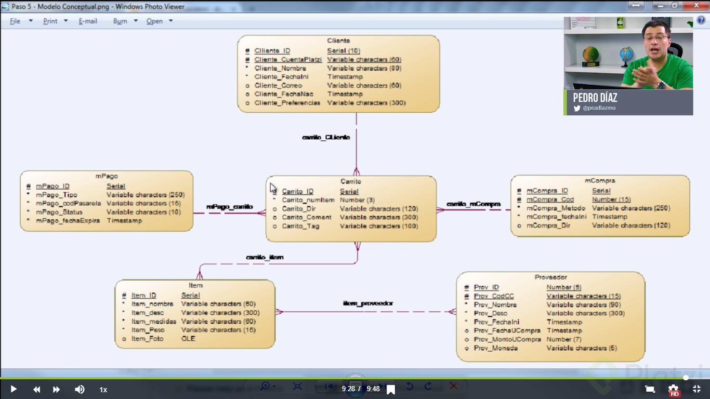The image size is (710, 399).
Task: Change playback speed 1x
Action: click(x=103, y=390)
